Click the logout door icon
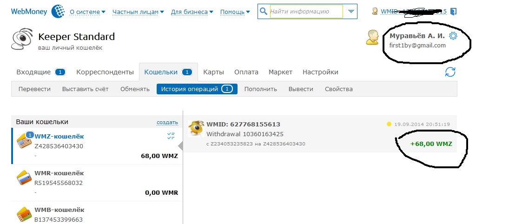 (x=454, y=12)
